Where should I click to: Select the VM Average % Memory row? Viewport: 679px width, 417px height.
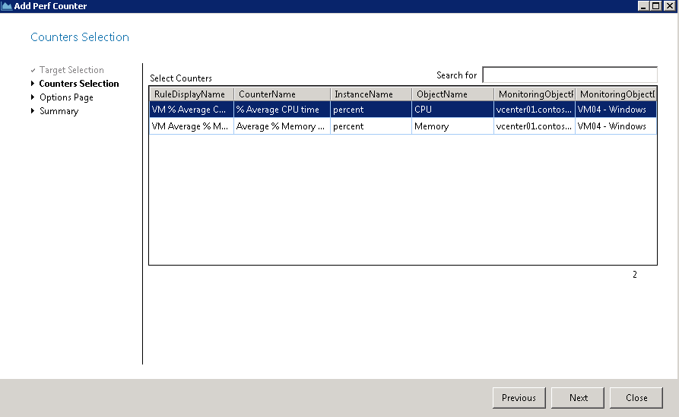190,126
